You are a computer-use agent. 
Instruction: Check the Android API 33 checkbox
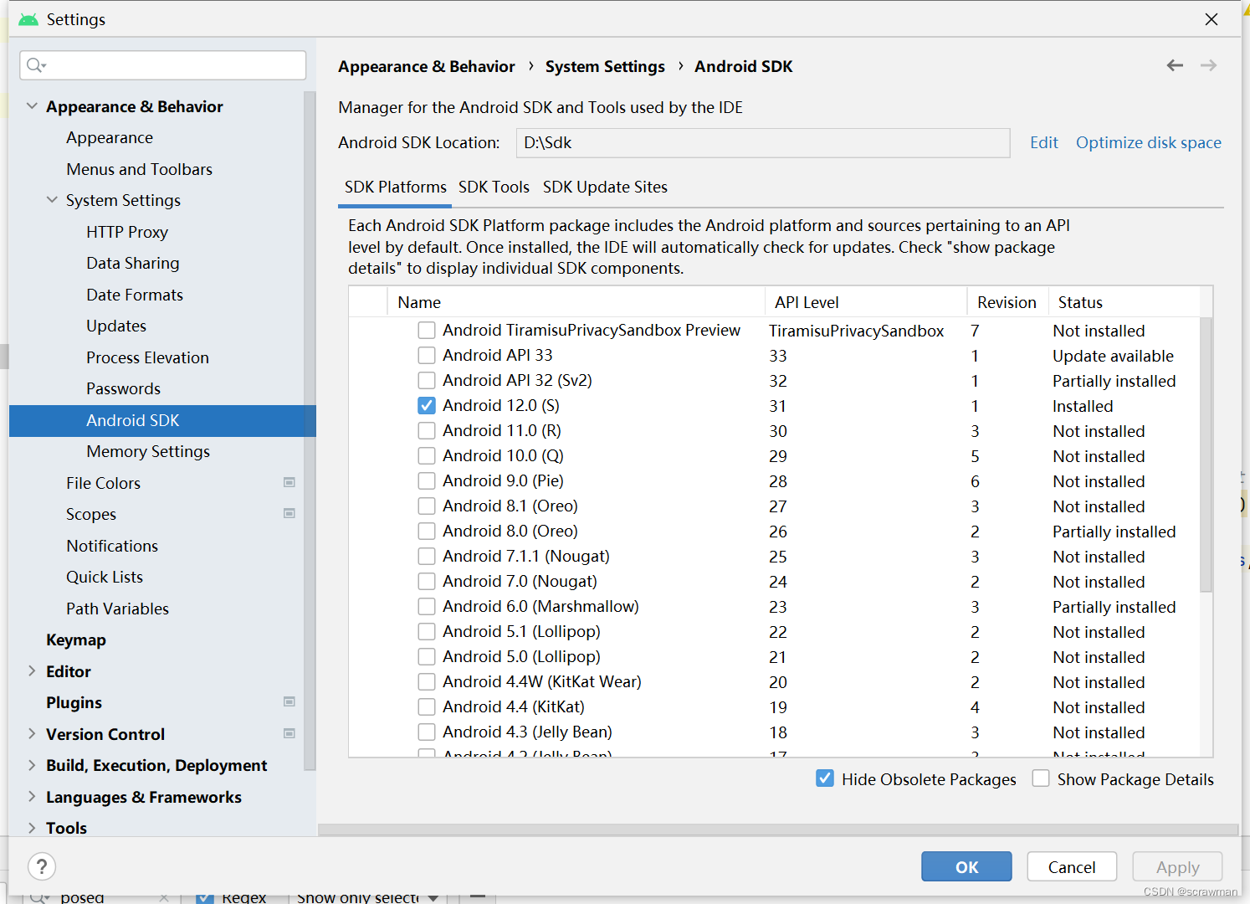coord(427,355)
